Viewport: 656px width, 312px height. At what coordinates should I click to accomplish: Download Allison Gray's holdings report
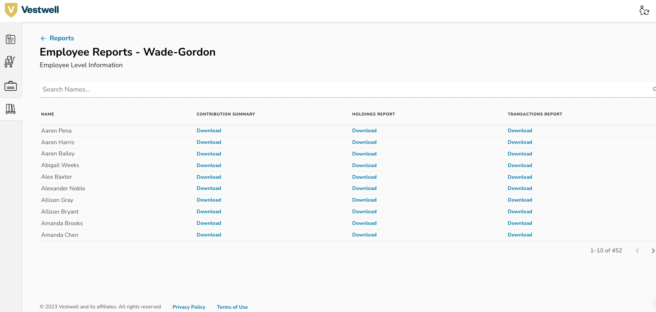364,200
